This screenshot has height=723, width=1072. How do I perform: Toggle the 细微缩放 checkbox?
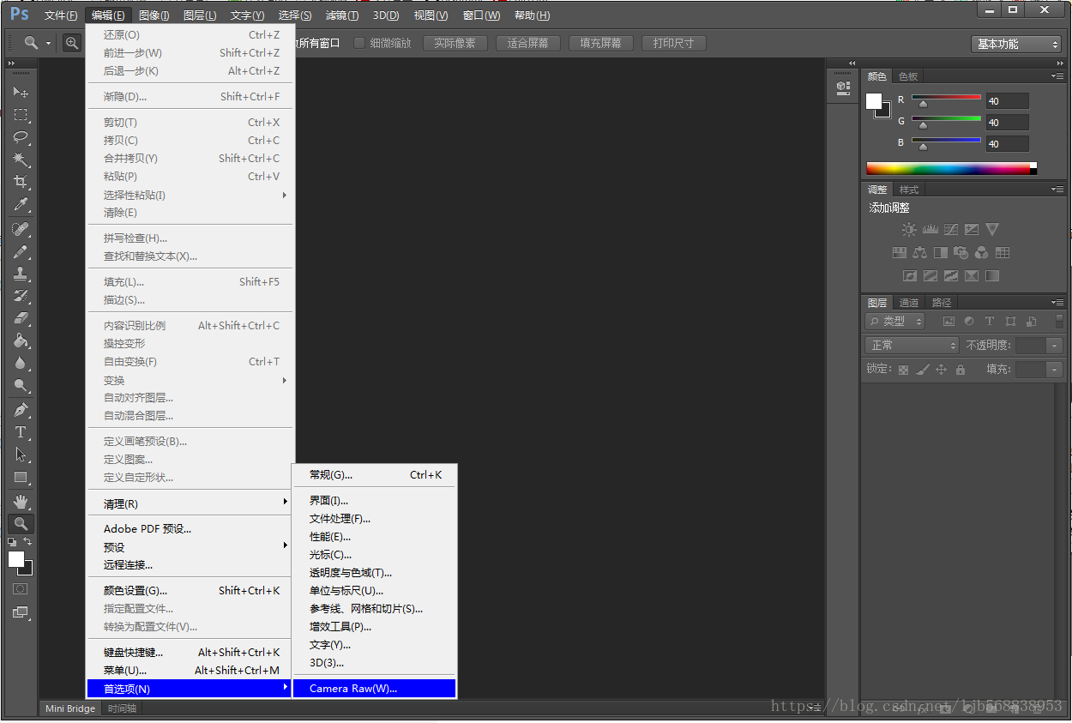pyautogui.click(x=359, y=43)
